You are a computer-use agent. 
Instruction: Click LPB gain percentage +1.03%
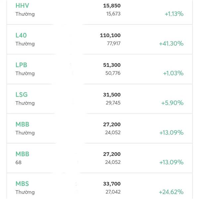(x=173, y=73)
